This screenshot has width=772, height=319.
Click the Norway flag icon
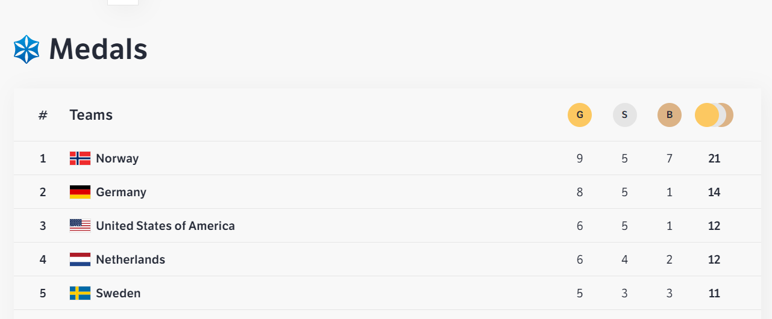click(x=80, y=158)
